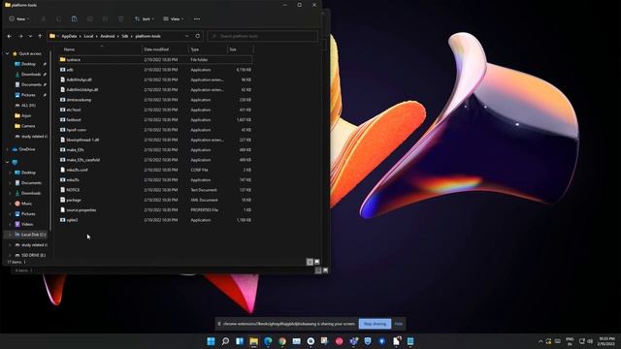Open the Sort options dropdown

[145, 19]
